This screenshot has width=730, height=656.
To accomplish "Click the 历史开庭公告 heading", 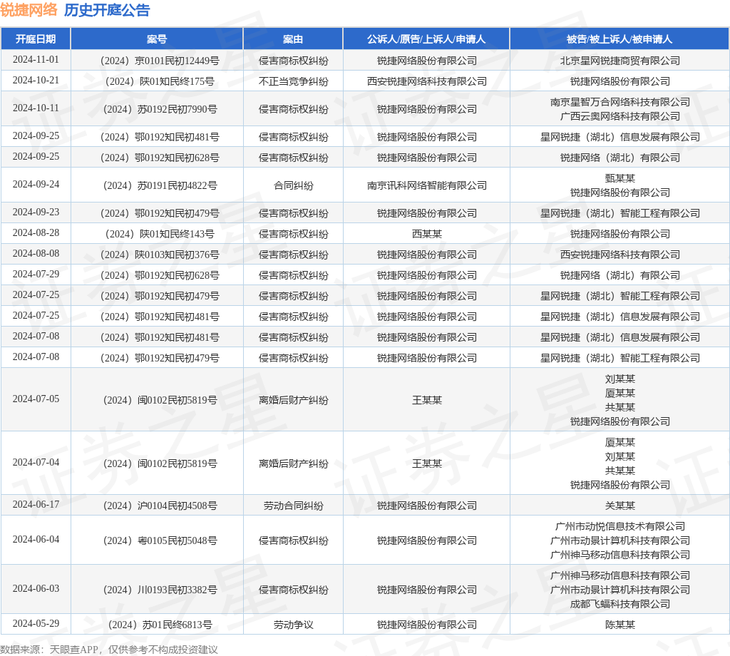I will pos(107,10).
